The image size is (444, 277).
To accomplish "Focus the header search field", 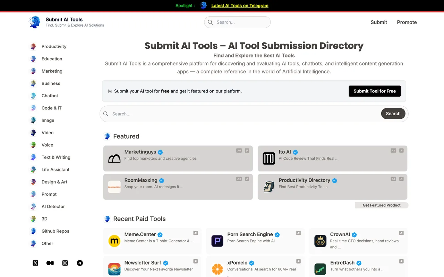I will [237, 22].
